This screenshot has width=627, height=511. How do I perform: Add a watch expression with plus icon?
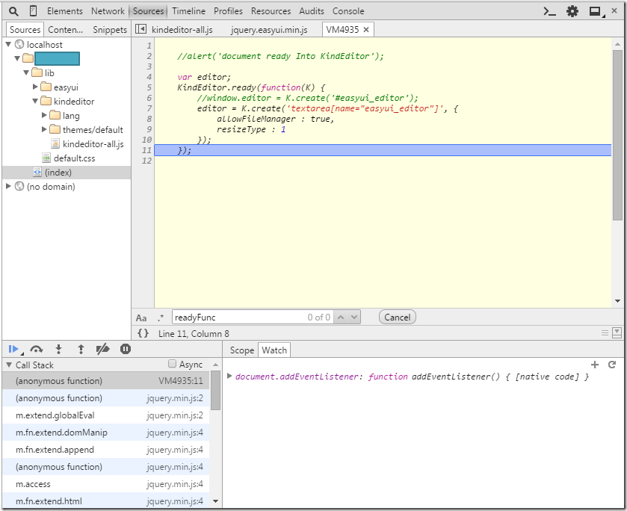[x=595, y=365]
